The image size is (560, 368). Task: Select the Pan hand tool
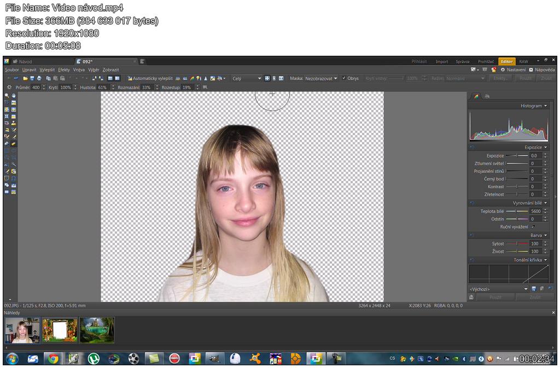[14, 95]
